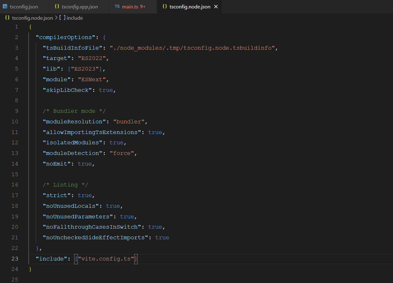Click the "strict" key
Image resolution: width=393 pixels, height=283 pixels.
[57, 195]
